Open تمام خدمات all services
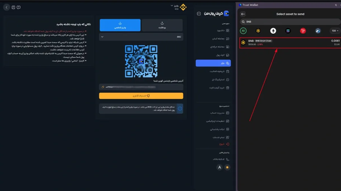 (x=221, y=138)
